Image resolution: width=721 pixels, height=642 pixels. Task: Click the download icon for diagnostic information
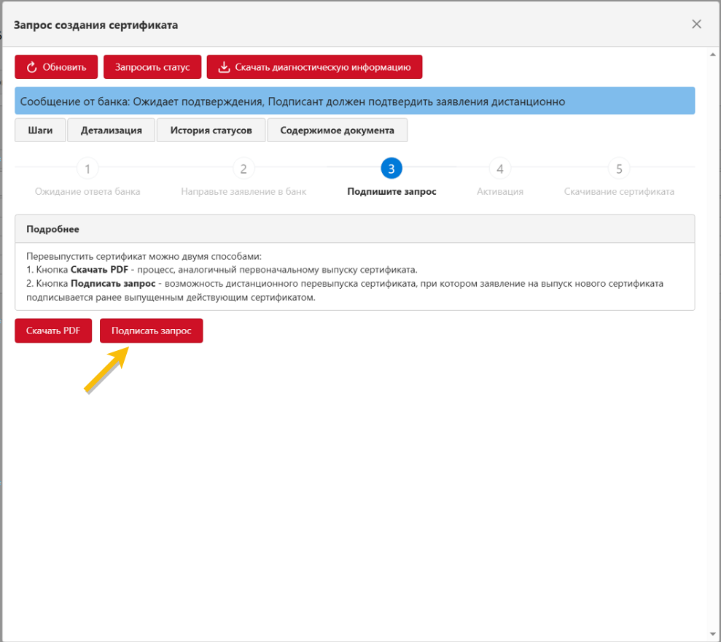[x=225, y=67]
